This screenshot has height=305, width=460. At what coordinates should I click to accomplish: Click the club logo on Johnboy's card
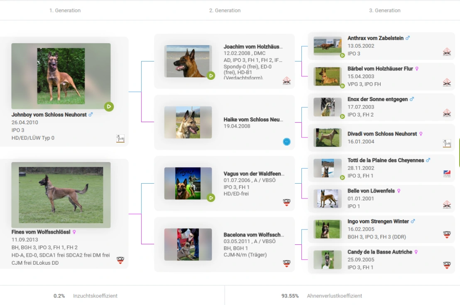coord(120,138)
